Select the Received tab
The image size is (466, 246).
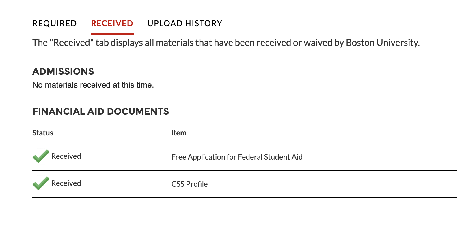coord(112,23)
